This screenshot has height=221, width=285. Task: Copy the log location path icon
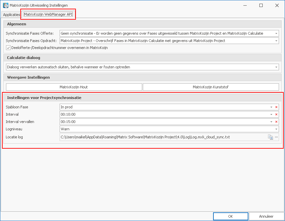pos(270,137)
